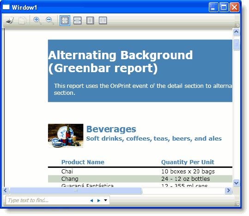Find the previous search match
This screenshot has width=249, height=216.
91,200
